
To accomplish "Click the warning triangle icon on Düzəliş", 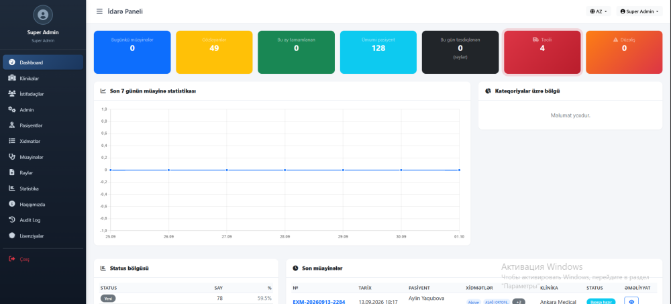I will click(616, 40).
